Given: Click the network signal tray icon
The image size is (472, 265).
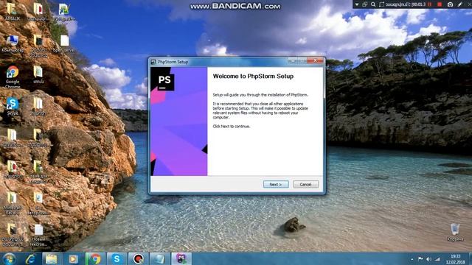Looking at the screenshot, I should pyautogui.click(x=437, y=259).
